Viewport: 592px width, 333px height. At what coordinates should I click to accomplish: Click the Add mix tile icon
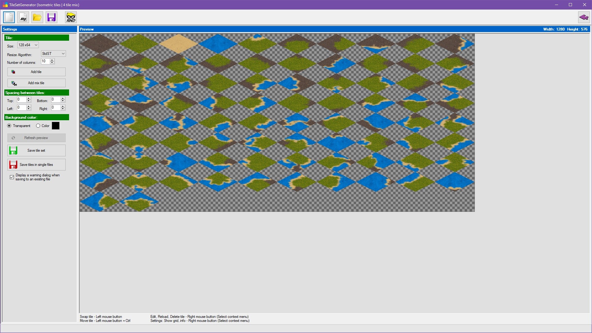pos(14,83)
